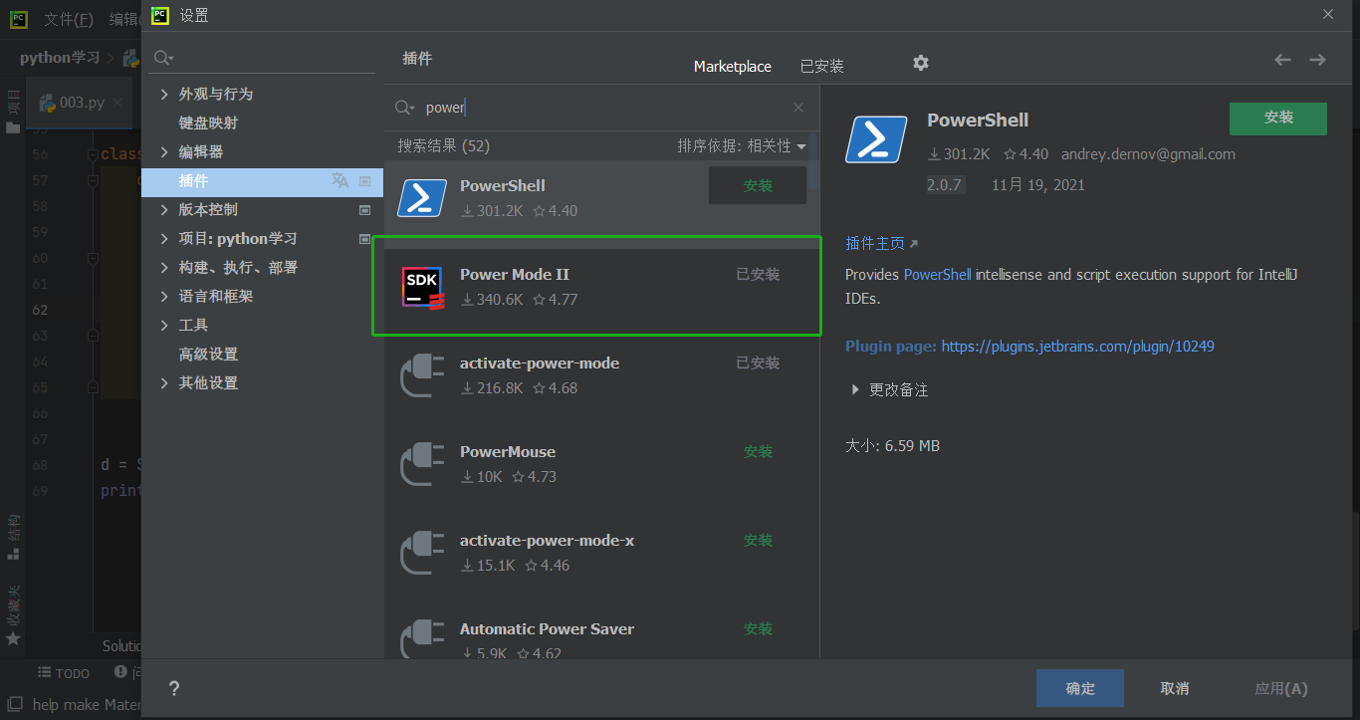Screen dimensions: 1360x720
Task: Expand 项目: python学习 settings group
Action: [x=165, y=239]
